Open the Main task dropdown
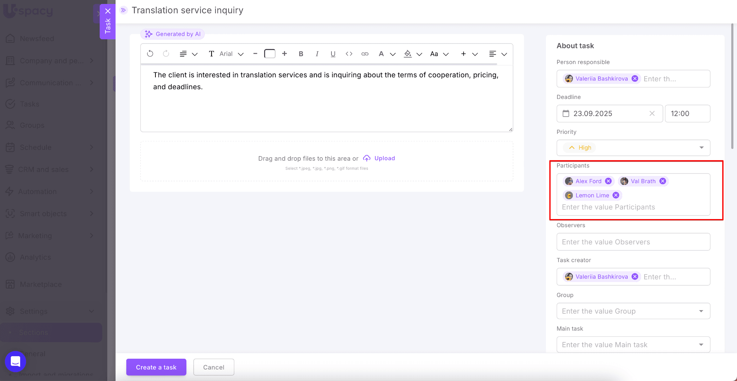The image size is (737, 381). (x=701, y=344)
